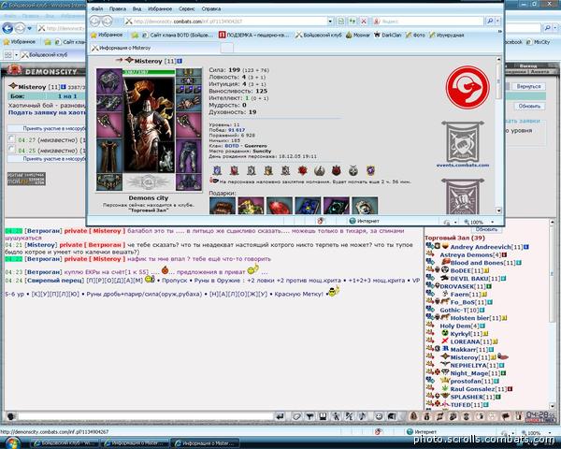Click the search magnifier button in front browser
The height and width of the screenshot is (449, 561).
point(490,22)
